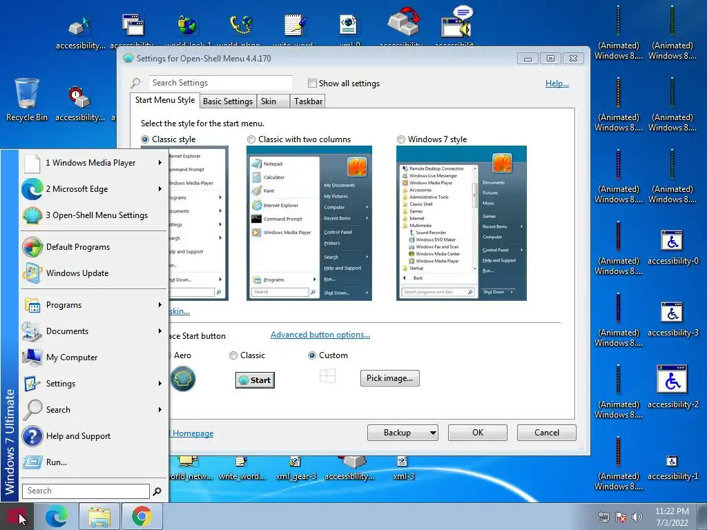Screen dimensions: 707x530
Task: Switch to the Basic Settings tab
Action: 228,101
